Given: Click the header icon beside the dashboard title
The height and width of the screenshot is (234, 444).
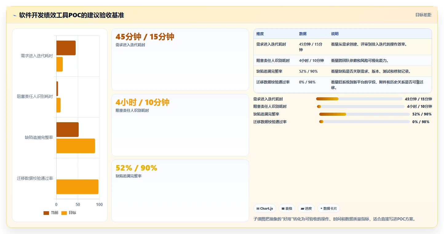Looking at the screenshot, I should pos(14,15).
